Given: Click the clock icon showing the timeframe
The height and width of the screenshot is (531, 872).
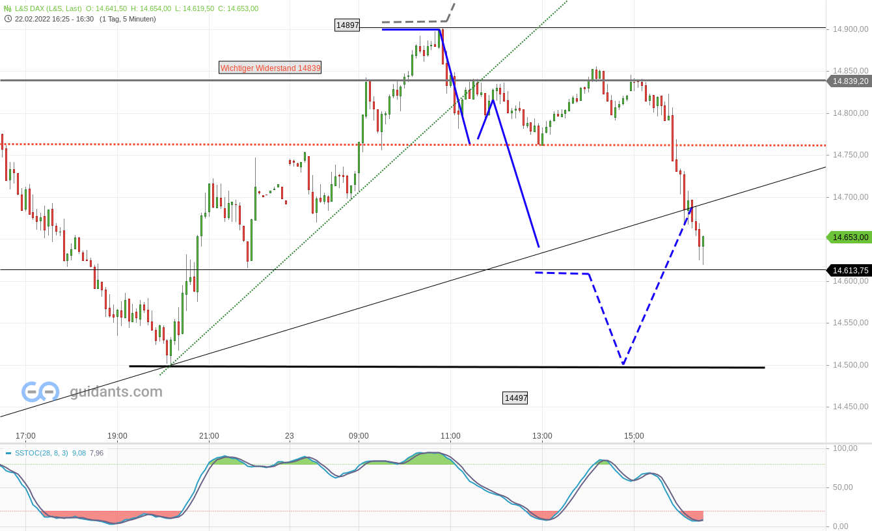Looking at the screenshot, I should click(7, 19).
